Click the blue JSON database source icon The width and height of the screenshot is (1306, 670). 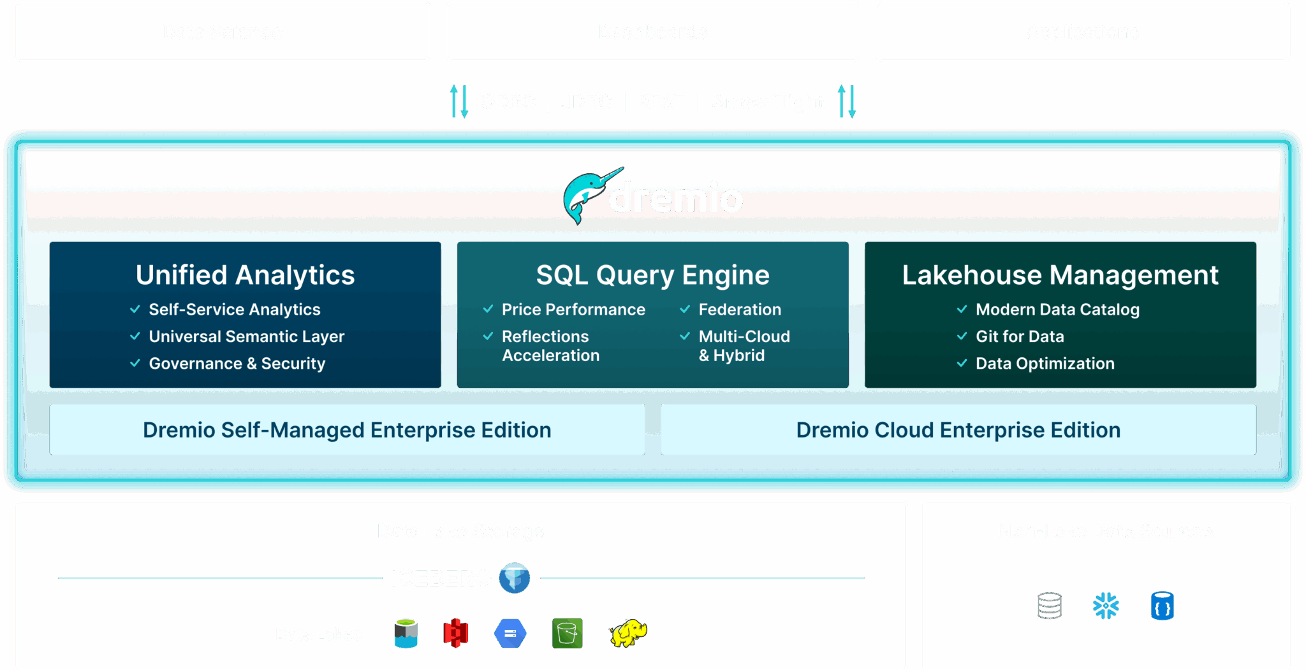coord(1162,606)
